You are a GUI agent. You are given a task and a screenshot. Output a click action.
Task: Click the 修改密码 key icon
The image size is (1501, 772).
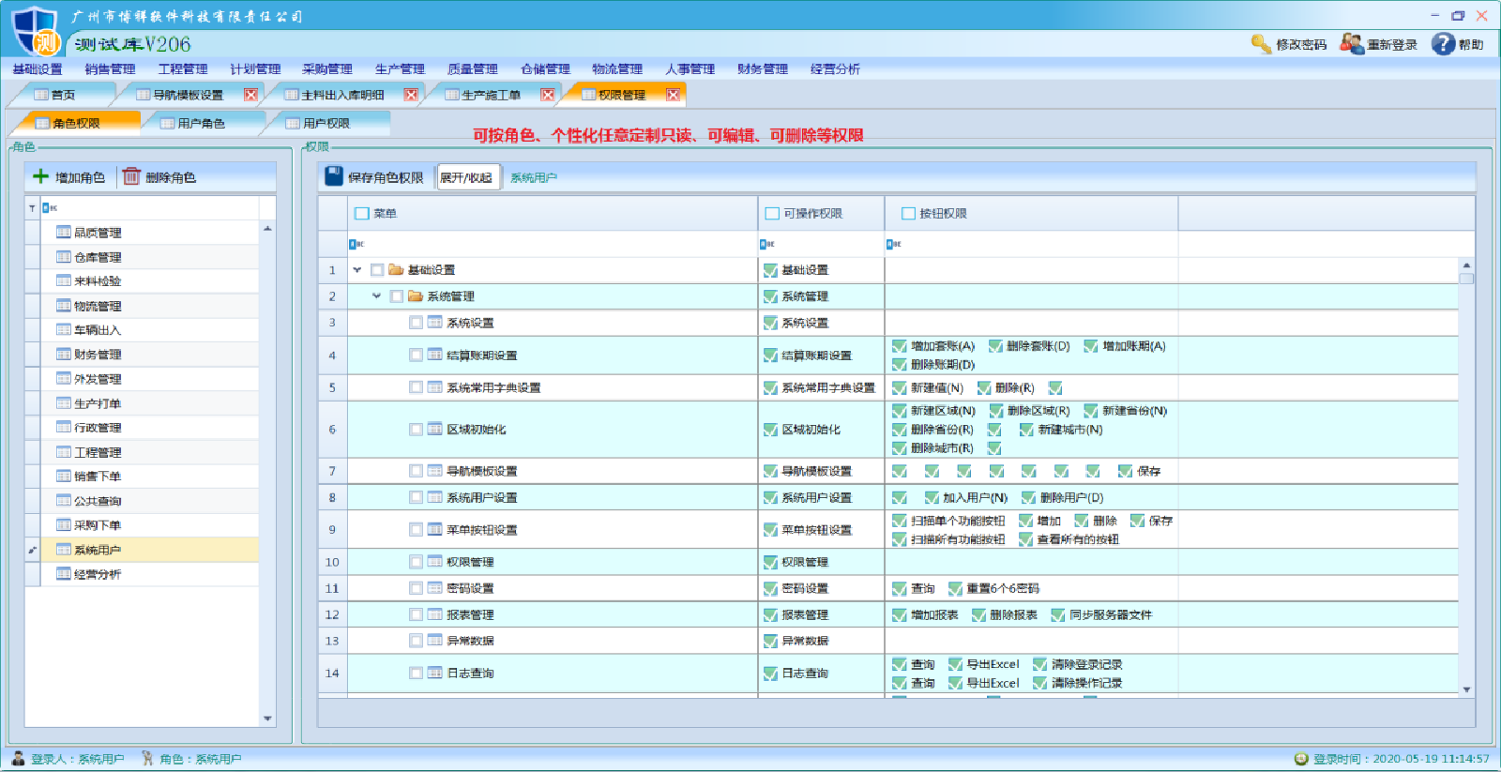point(1261,44)
